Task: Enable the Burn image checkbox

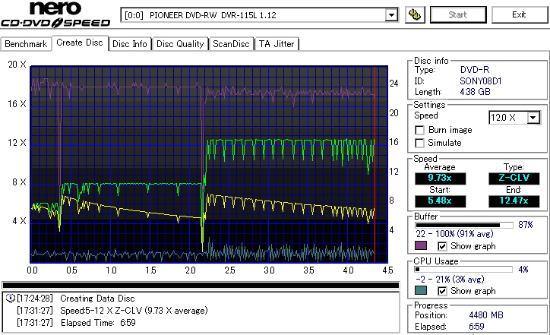Action: pos(420,130)
